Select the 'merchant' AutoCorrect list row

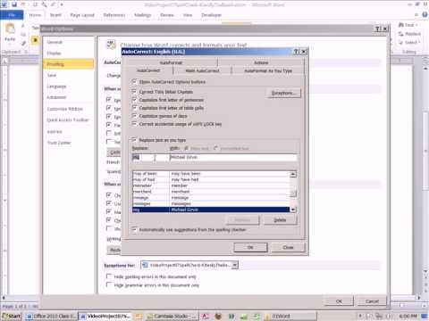[211, 192]
